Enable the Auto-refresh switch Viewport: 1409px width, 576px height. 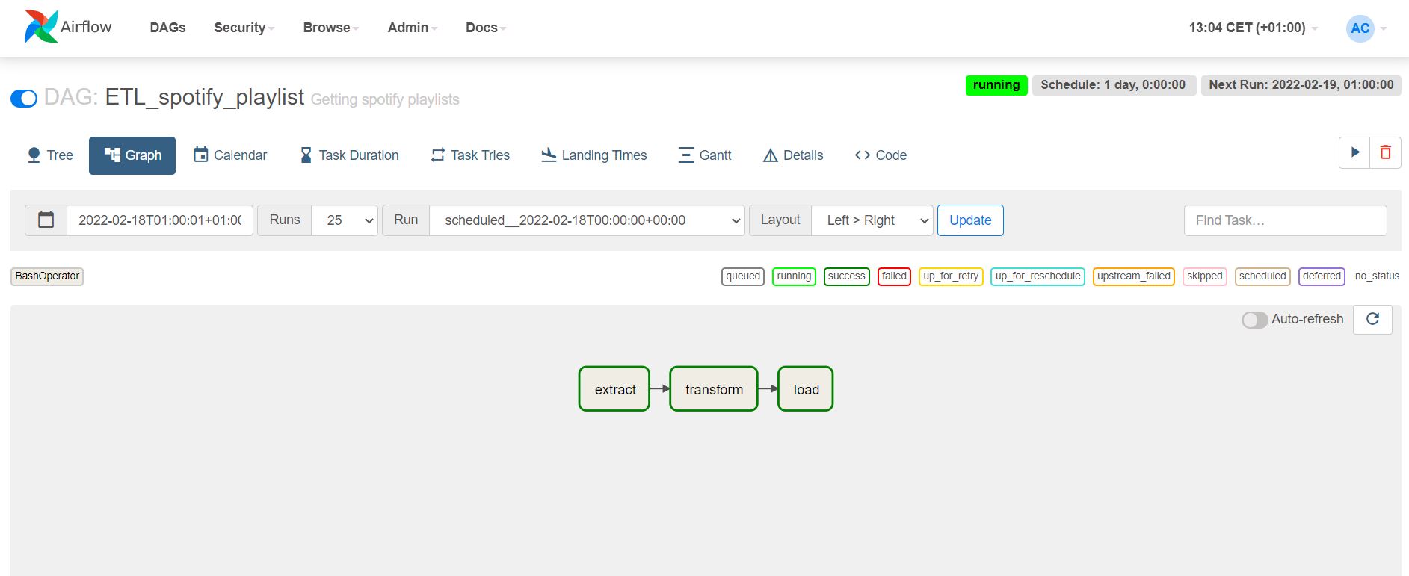coord(1254,320)
